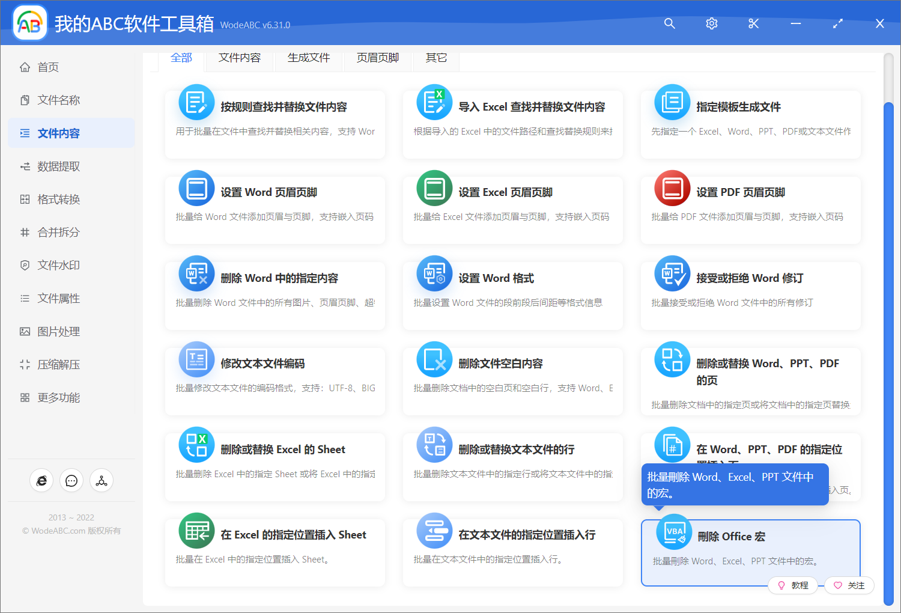Select 首页 in the sidebar
Image resolution: width=901 pixels, height=613 pixels.
click(x=48, y=67)
